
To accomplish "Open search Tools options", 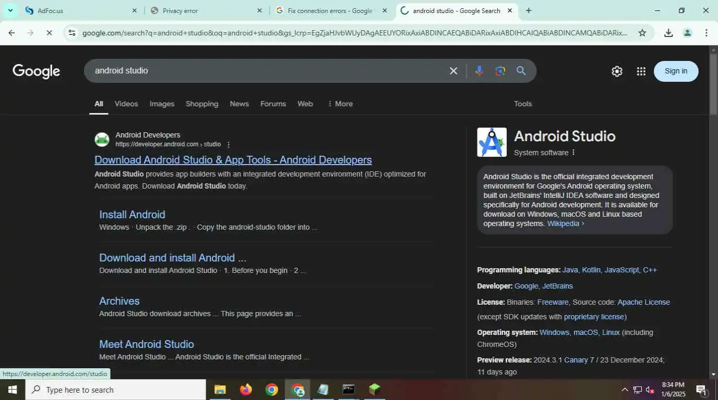I will 522,104.
